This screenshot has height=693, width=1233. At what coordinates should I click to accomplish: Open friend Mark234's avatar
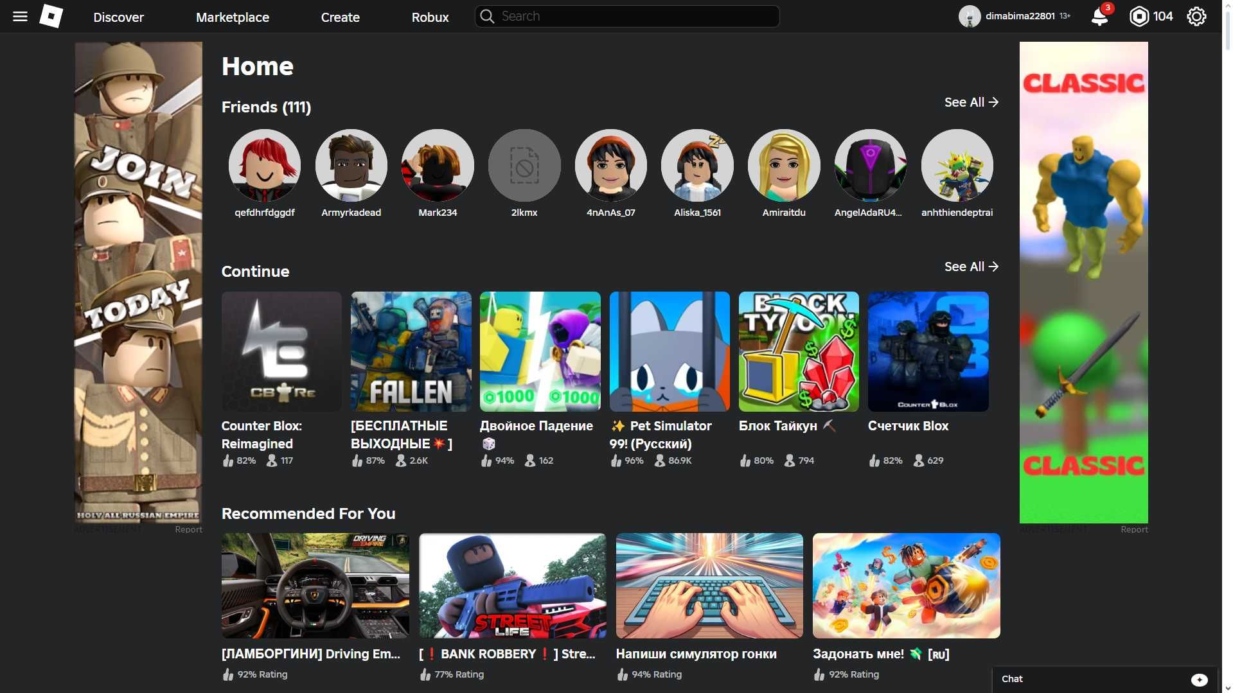(438, 166)
